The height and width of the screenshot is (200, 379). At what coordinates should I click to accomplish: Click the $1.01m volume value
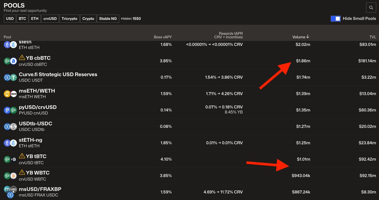point(304,159)
